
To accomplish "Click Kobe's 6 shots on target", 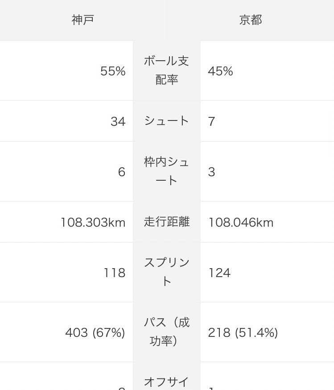I will [x=121, y=172].
